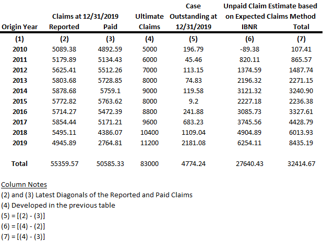Click the Reported column header
323x242 pixels.
point(64,27)
